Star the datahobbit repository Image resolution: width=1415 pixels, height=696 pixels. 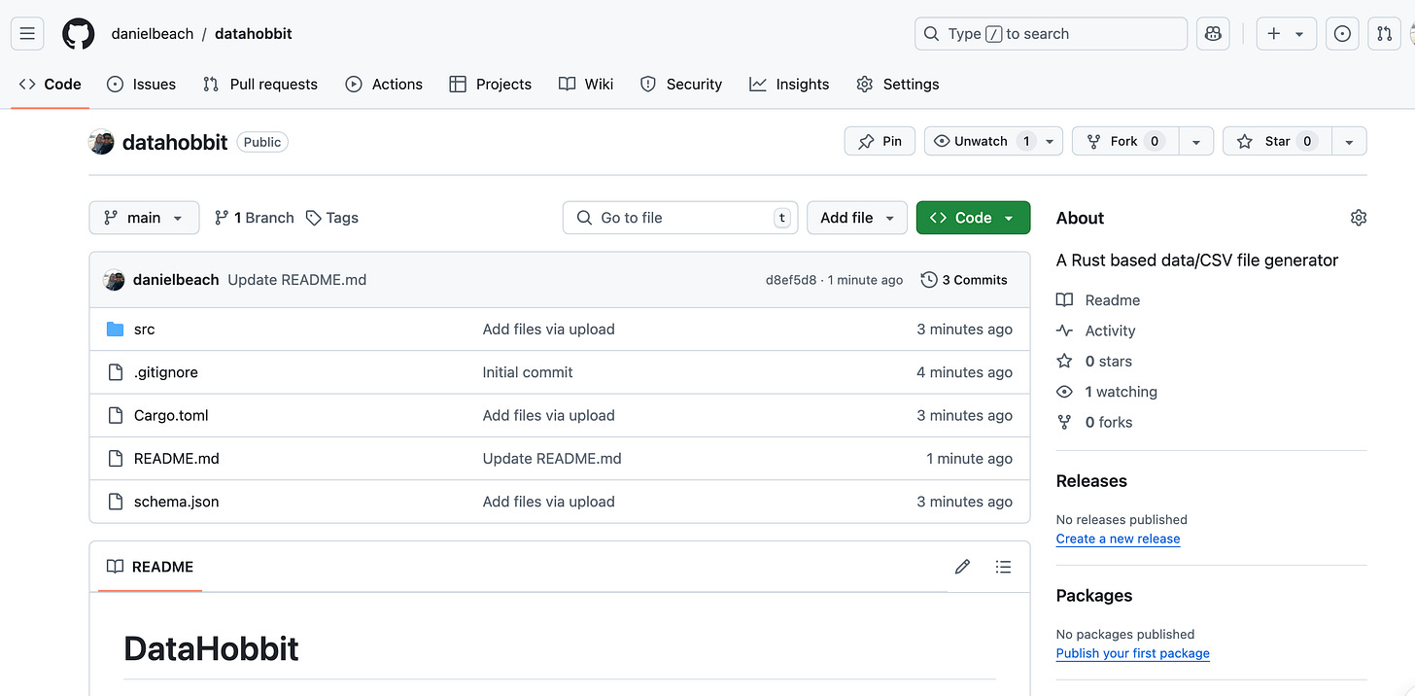point(1277,142)
